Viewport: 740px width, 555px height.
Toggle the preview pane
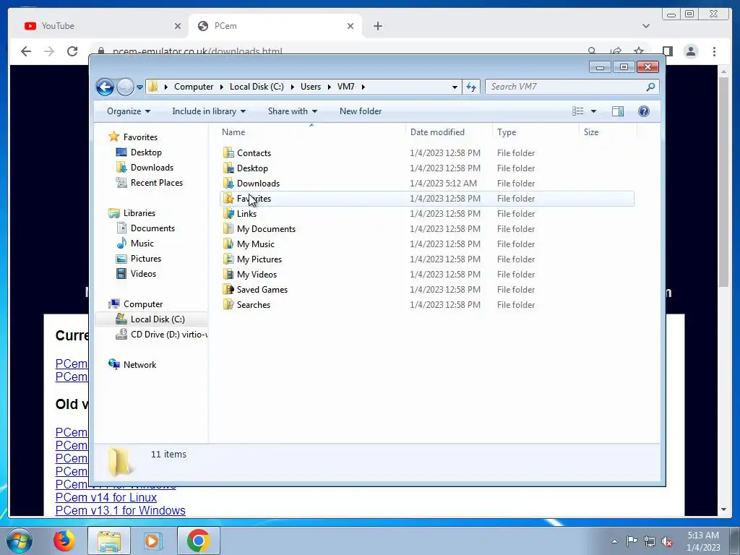pyautogui.click(x=617, y=111)
